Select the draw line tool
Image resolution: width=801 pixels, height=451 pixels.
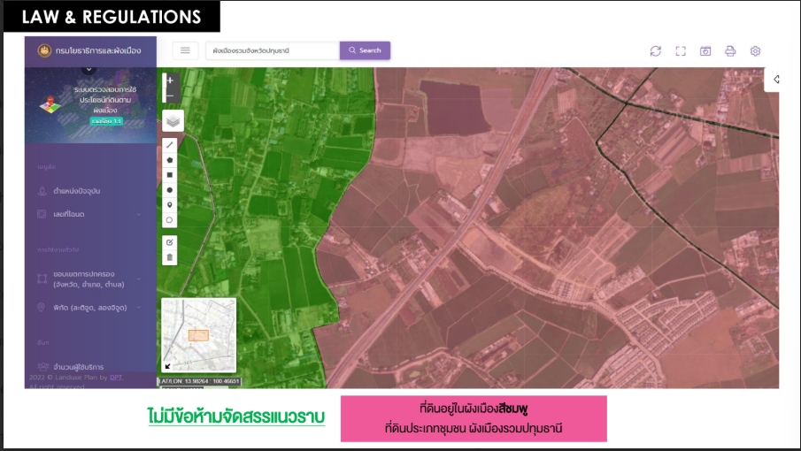point(170,144)
